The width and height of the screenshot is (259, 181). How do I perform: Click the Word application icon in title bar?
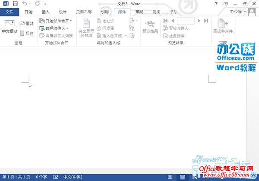coord(6,3)
